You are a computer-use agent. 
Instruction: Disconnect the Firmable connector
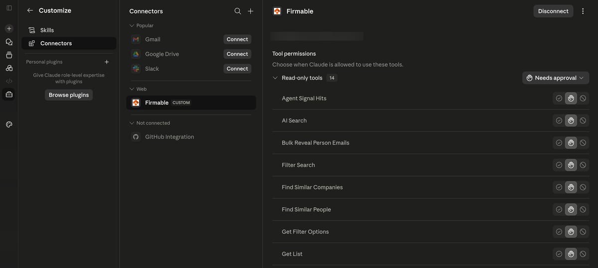click(x=553, y=11)
